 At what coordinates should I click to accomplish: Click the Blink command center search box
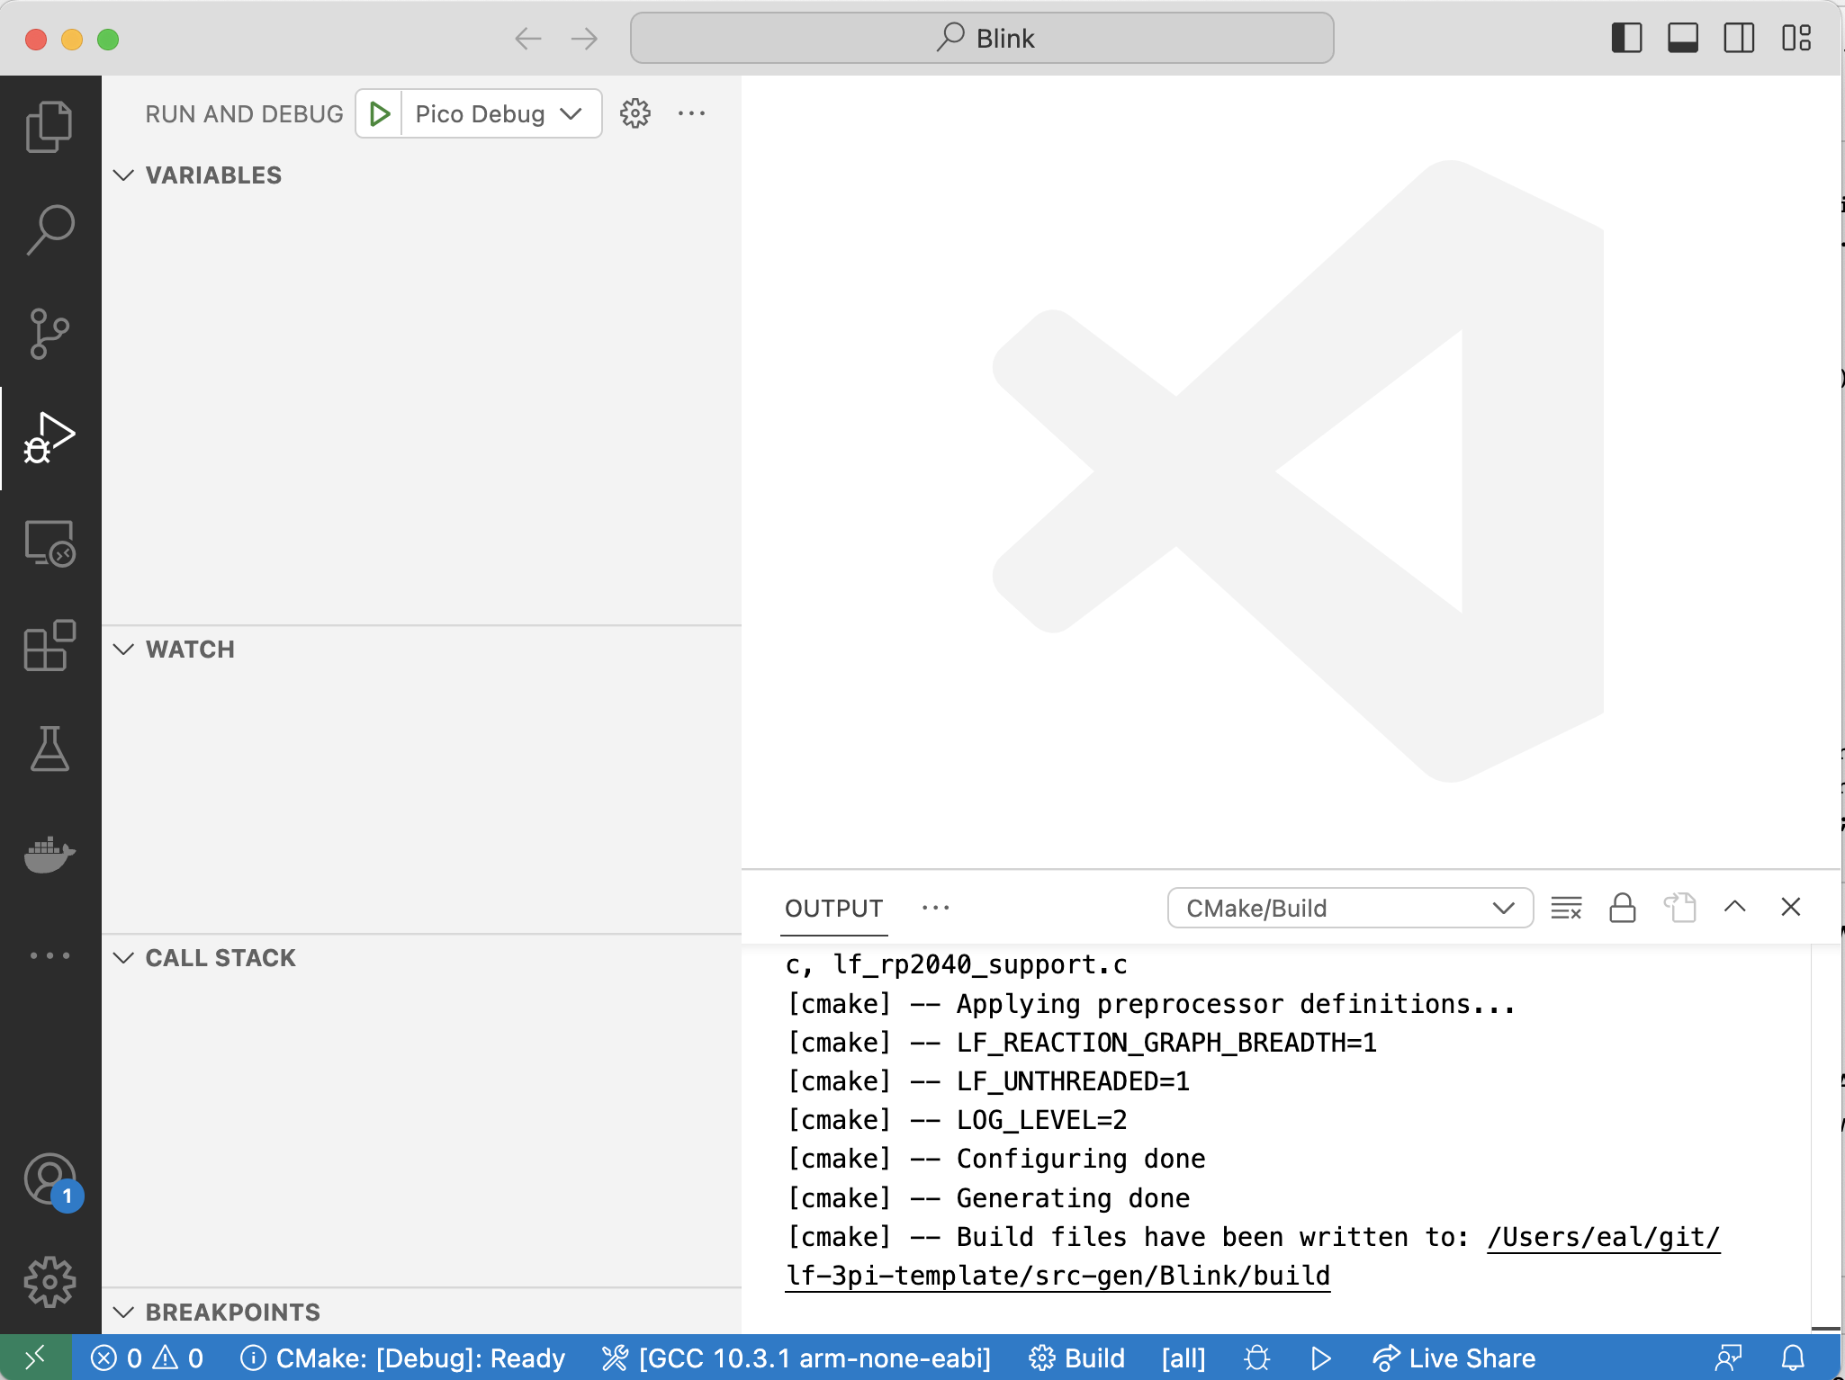coord(982,39)
